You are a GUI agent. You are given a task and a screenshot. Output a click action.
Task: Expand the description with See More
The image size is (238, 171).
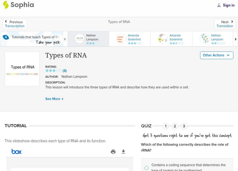(54, 99)
